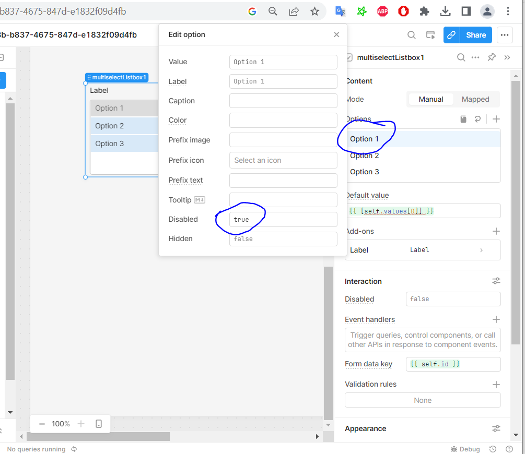
Task: Click the Interaction Disabled field
Action: pos(453,299)
